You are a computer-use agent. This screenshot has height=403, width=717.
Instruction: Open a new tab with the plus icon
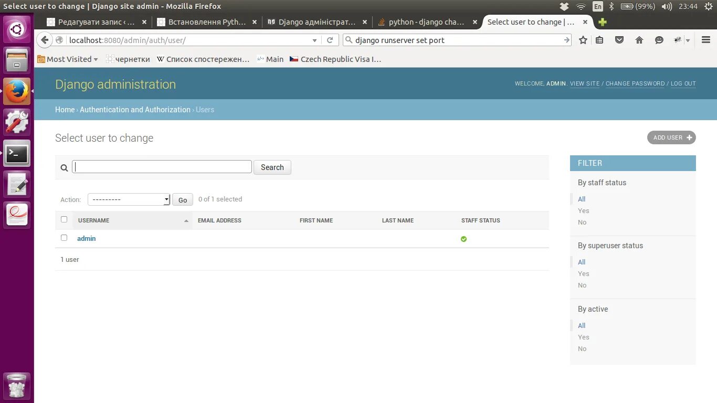point(603,22)
